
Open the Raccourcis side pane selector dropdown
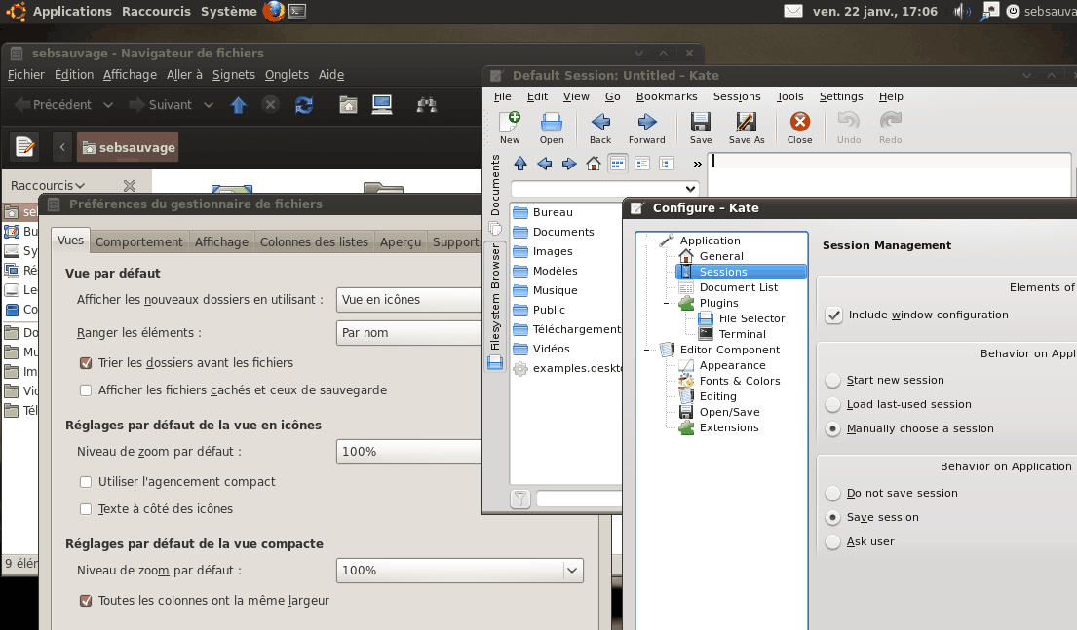click(48, 185)
